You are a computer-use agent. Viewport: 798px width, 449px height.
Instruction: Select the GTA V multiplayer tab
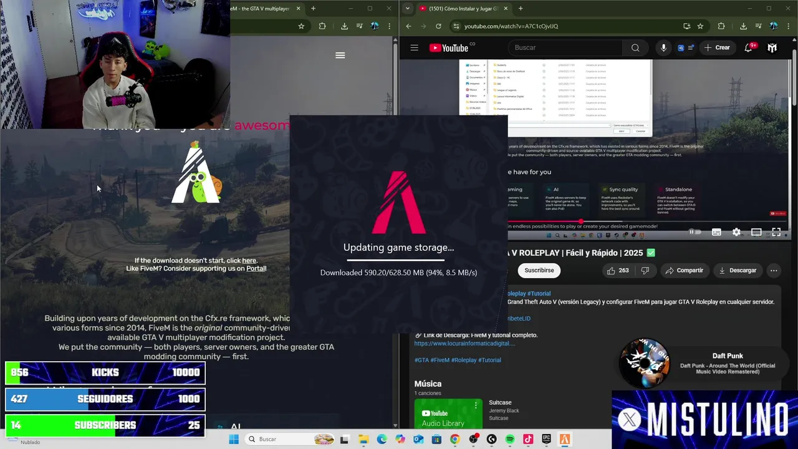[261, 8]
